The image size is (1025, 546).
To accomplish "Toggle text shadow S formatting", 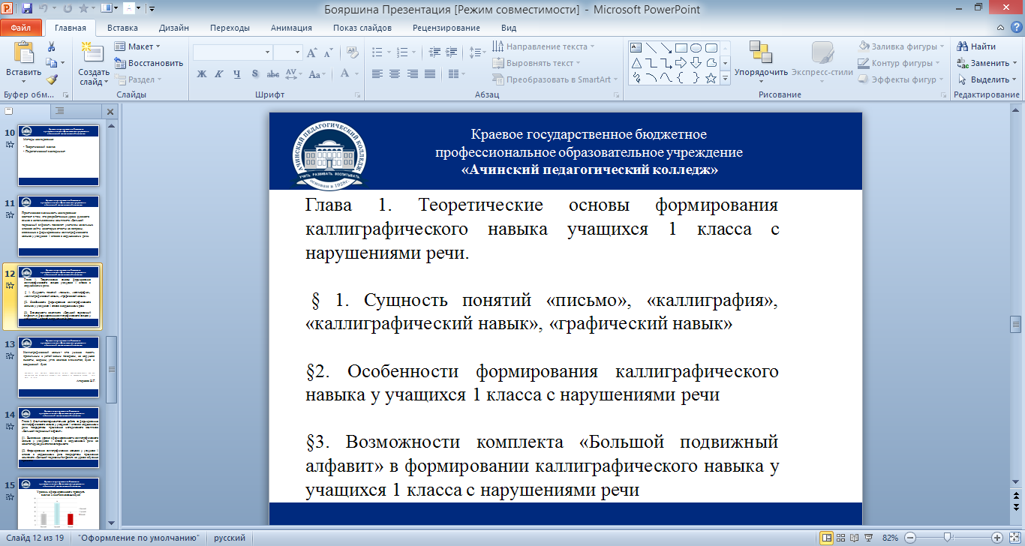I will 255,73.
